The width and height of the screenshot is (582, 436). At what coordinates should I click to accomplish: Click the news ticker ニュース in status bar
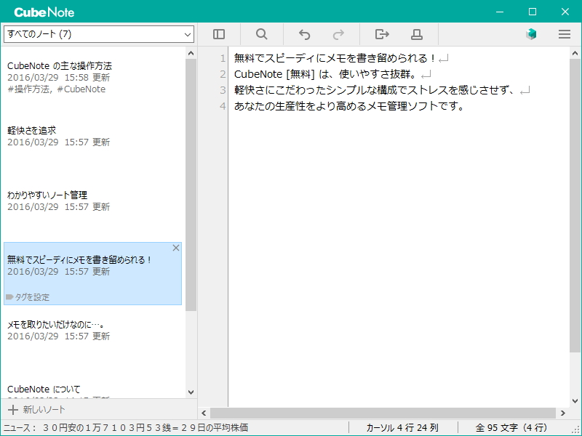click(125, 428)
